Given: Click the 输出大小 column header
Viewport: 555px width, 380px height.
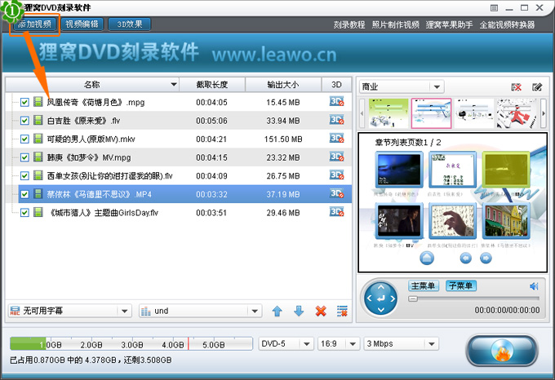Looking at the screenshot, I should [x=283, y=85].
